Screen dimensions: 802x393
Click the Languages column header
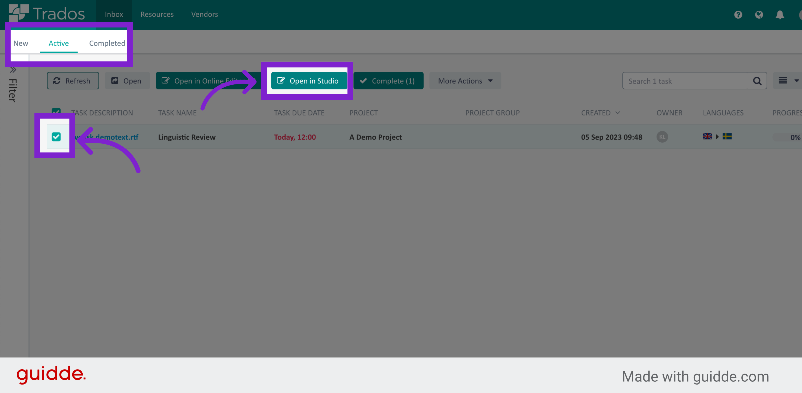(x=723, y=113)
